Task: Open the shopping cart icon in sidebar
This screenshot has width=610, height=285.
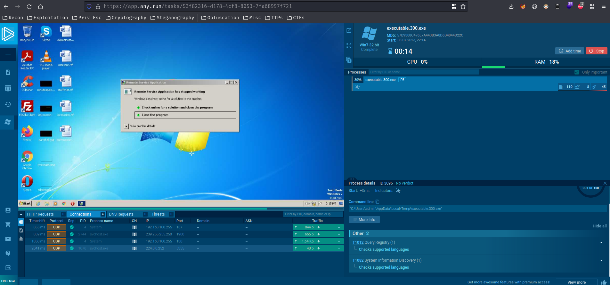Action: pyautogui.click(x=8, y=225)
